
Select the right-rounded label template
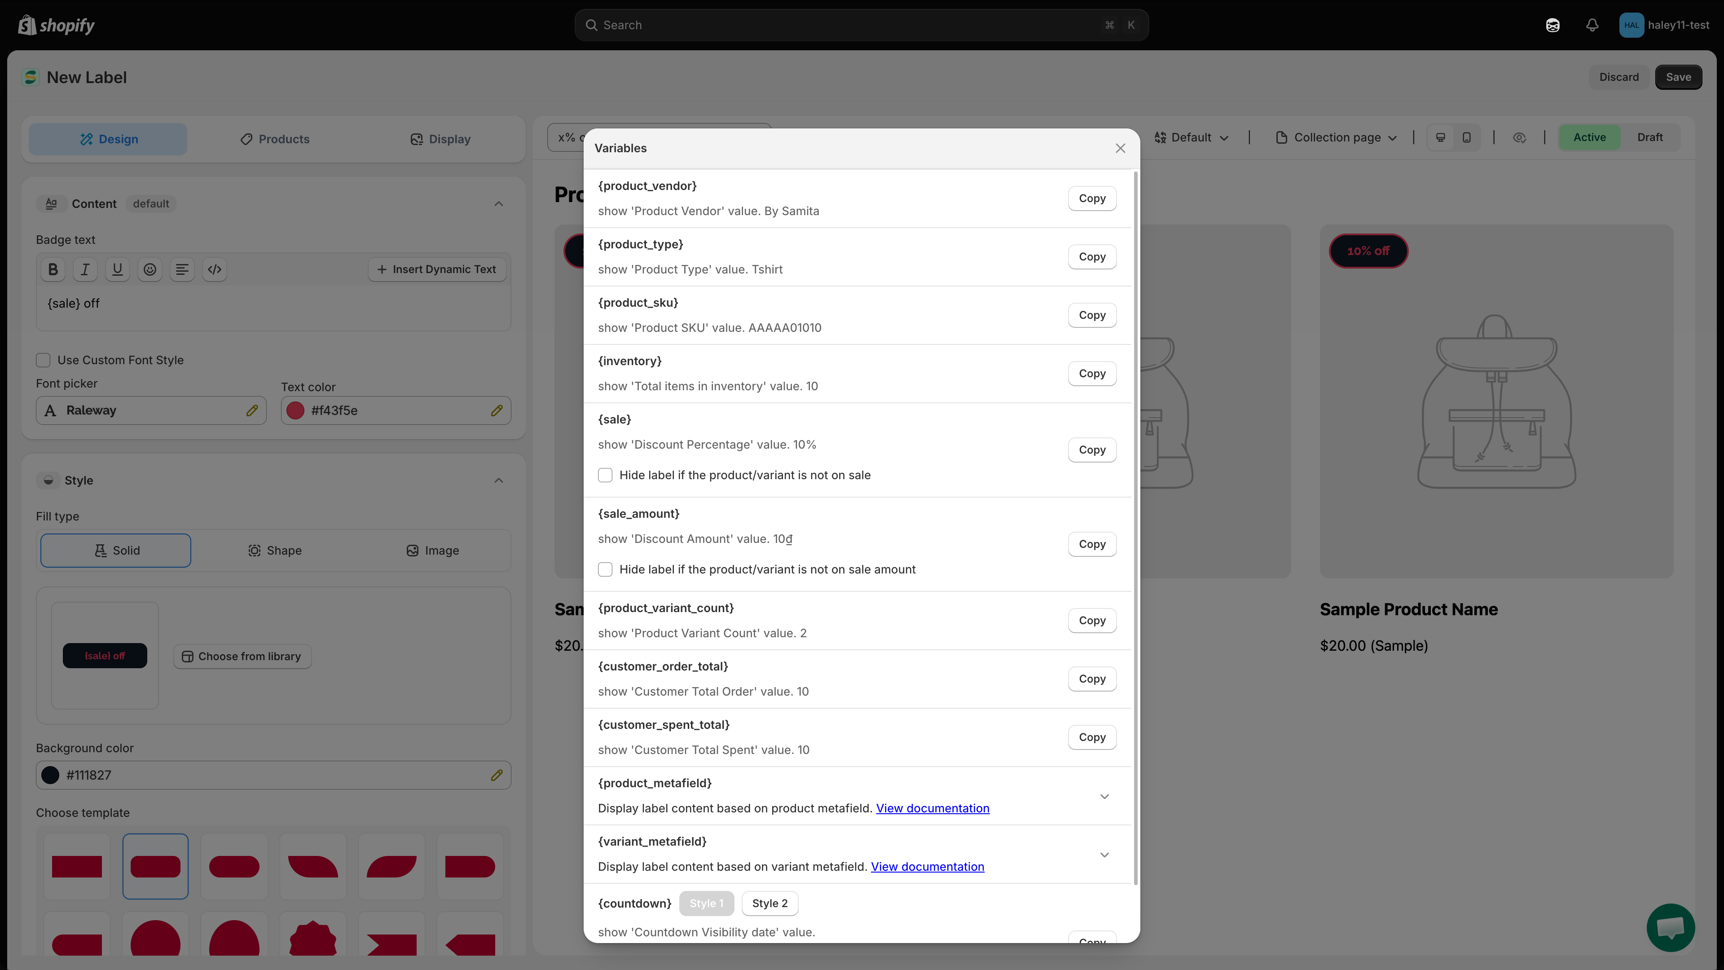pyautogui.click(x=471, y=866)
